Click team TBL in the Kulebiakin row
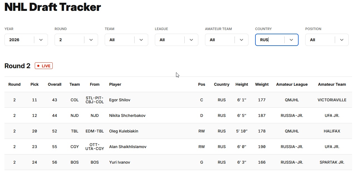 (75, 131)
